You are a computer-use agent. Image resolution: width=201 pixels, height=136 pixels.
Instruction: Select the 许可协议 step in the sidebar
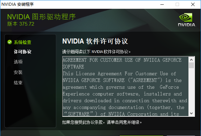pos(23,52)
